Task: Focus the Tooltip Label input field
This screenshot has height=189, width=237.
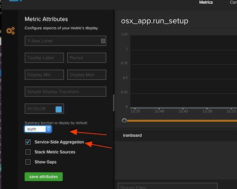Action: pos(44,58)
